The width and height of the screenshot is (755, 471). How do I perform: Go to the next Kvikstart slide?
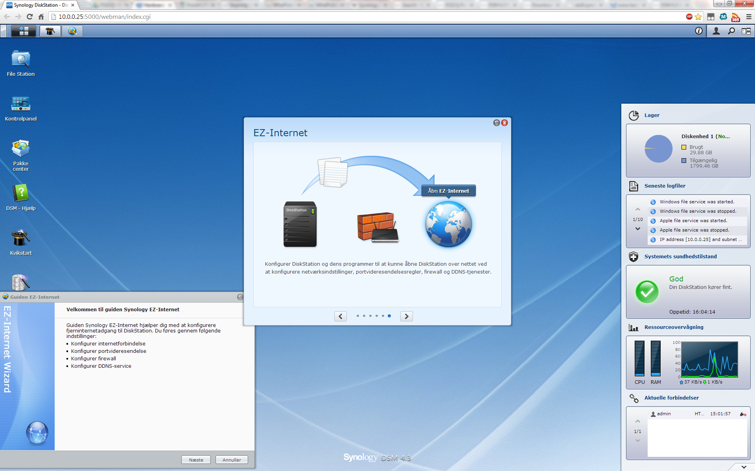407,316
